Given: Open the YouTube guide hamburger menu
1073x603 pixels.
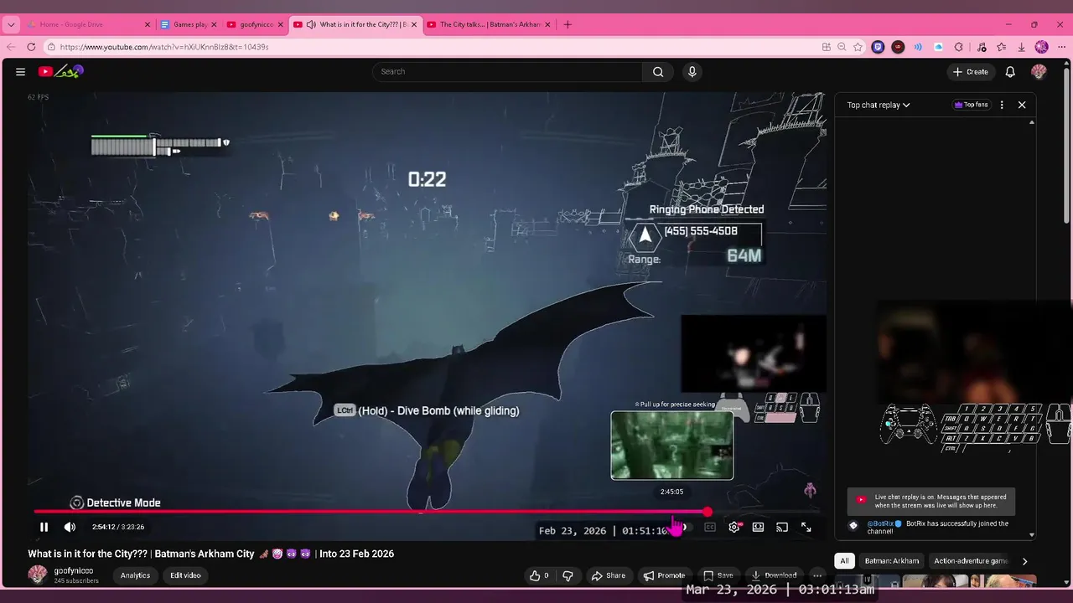Looking at the screenshot, I should 20,72.
